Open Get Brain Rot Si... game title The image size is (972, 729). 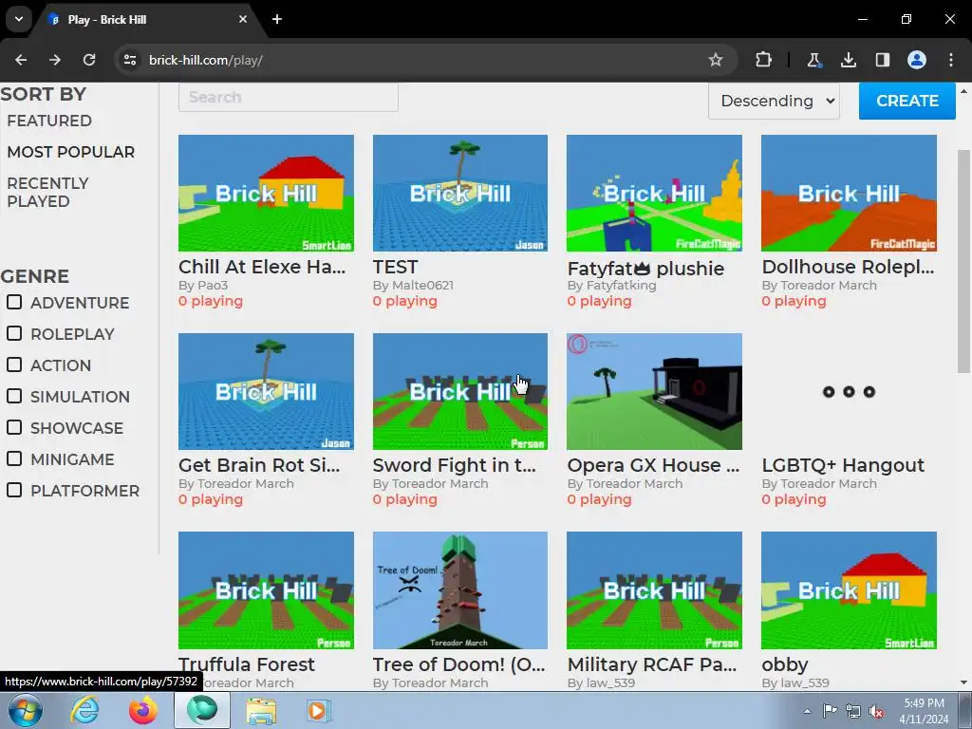(259, 465)
